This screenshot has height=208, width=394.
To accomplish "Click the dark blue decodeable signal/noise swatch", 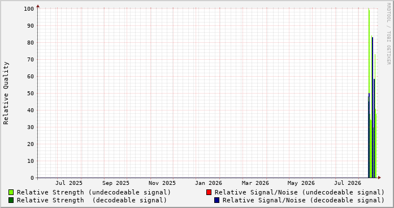I will coord(217,200).
